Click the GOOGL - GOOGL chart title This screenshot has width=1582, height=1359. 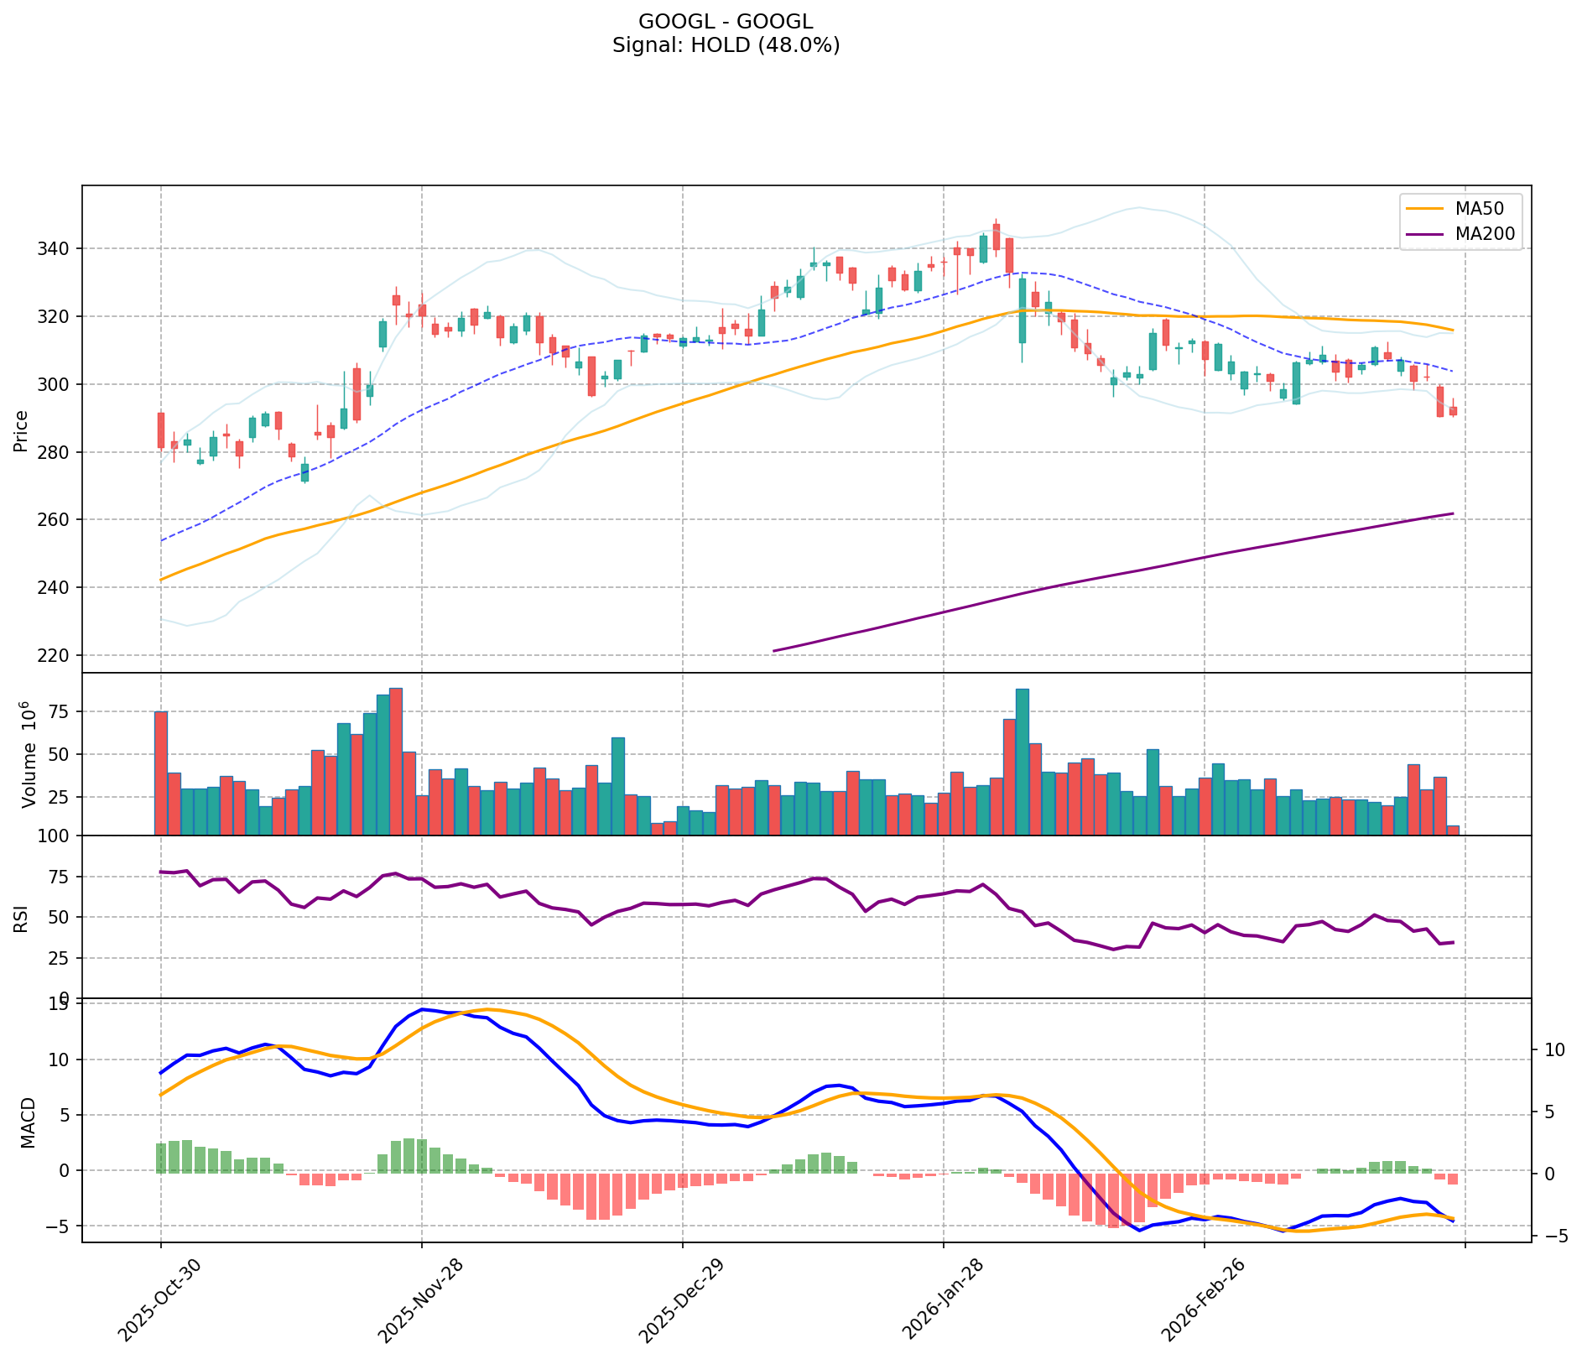click(x=726, y=22)
